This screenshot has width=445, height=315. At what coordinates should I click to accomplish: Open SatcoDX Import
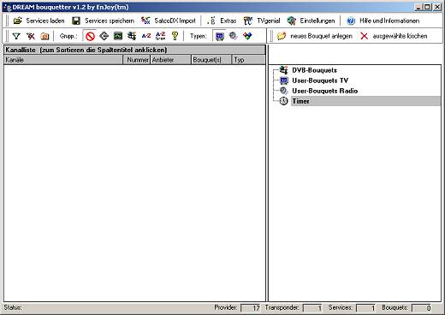click(x=169, y=21)
